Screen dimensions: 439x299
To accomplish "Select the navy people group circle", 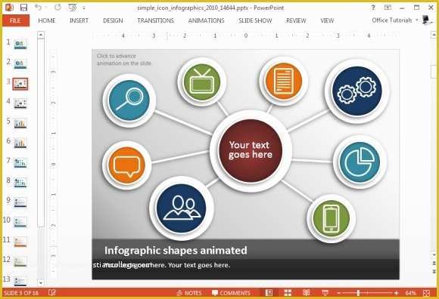I will coord(182,208).
